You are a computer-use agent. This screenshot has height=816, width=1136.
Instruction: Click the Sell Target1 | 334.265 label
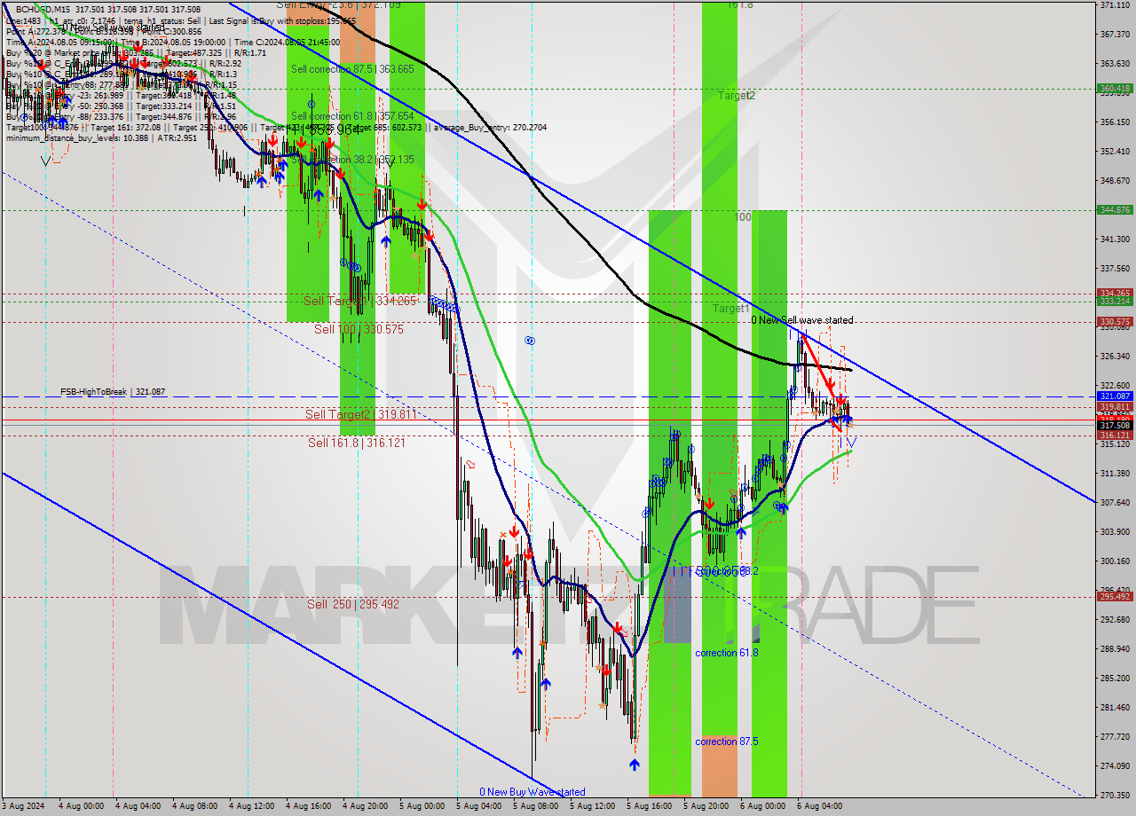[360, 301]
